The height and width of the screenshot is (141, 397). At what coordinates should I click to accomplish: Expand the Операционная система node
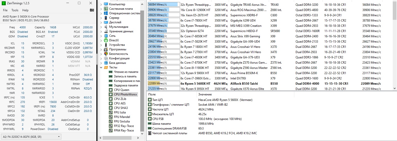point(101,13)
